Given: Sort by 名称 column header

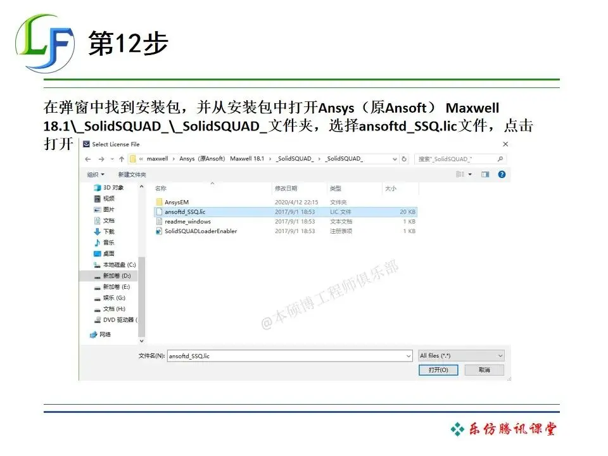Looking at the screenshot, I should 160,189.
